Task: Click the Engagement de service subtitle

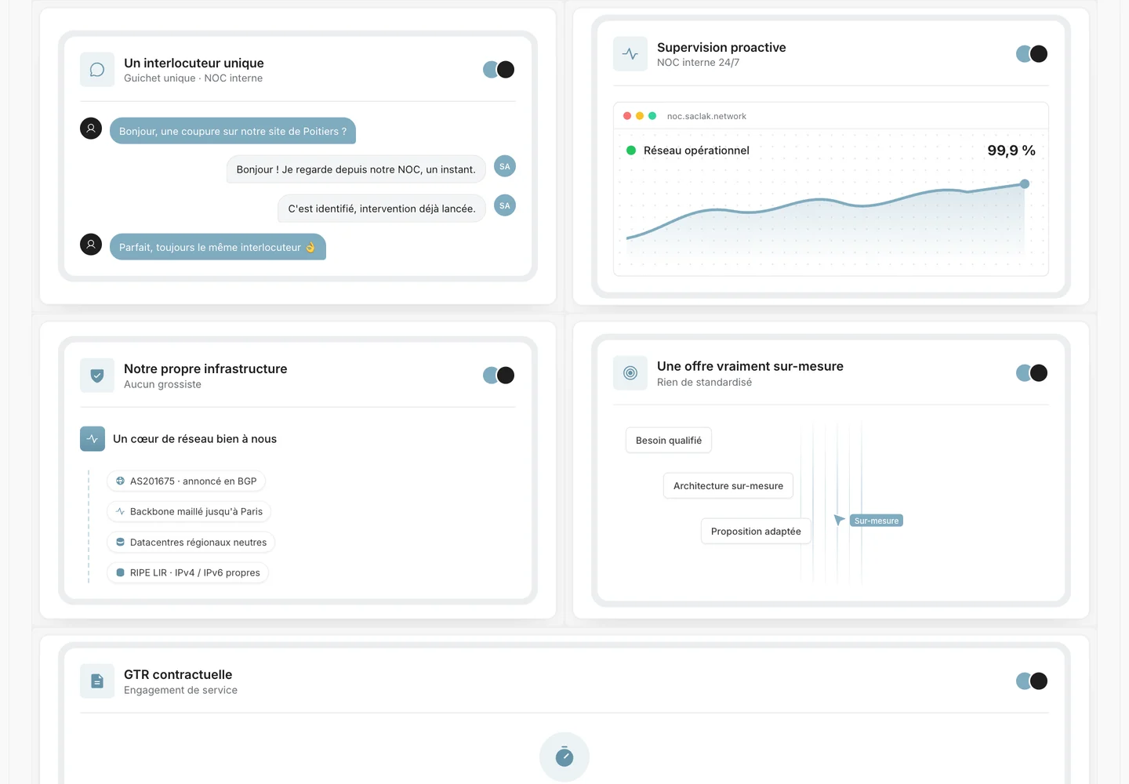Action: [x=180, y=690]
